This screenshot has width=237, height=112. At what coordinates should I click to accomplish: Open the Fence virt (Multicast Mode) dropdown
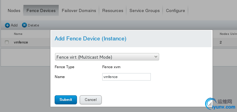[107, 57]
